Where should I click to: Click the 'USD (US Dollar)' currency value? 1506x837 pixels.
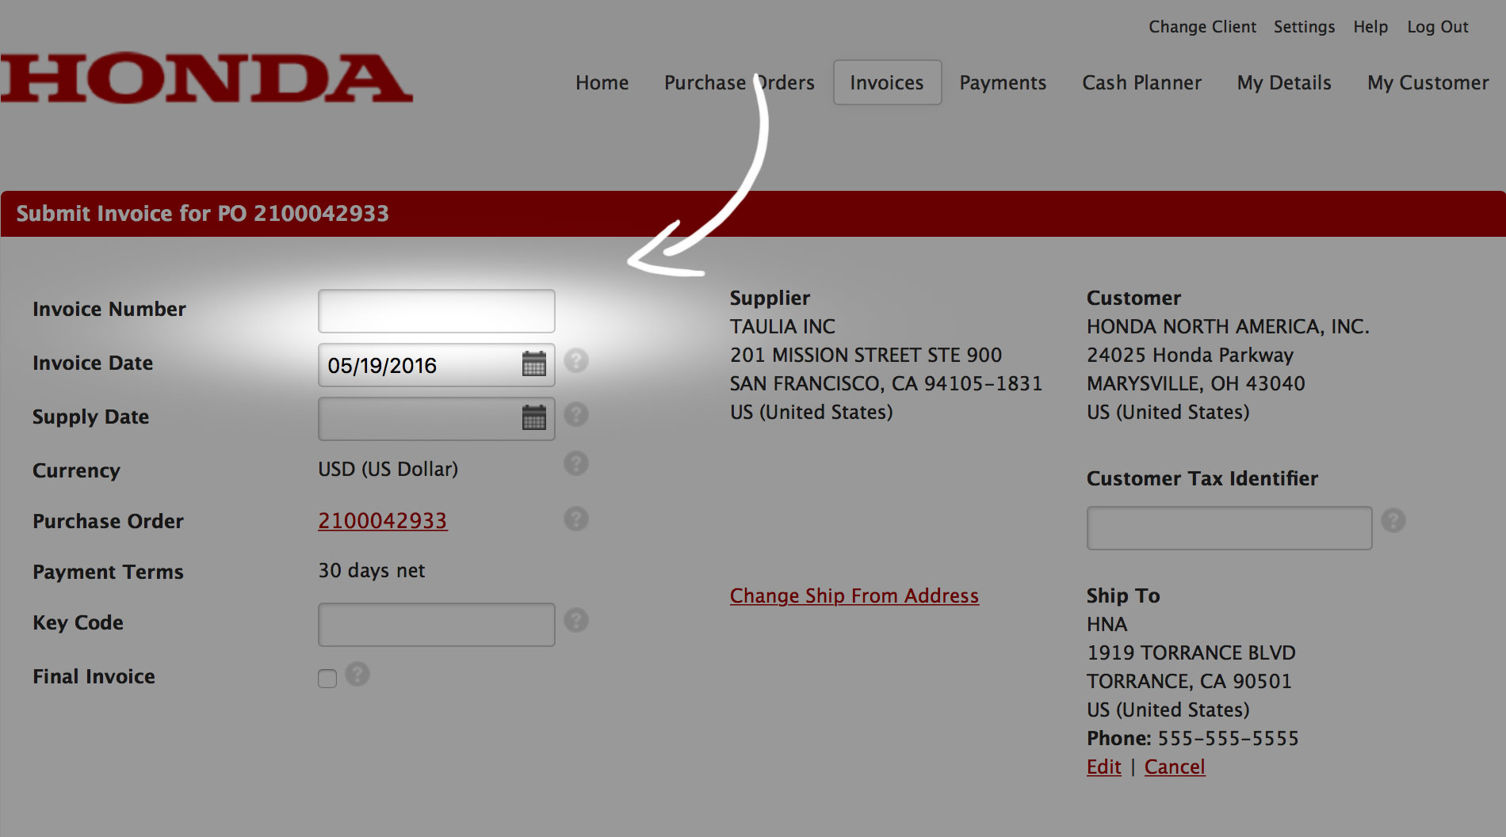point(388,469)
